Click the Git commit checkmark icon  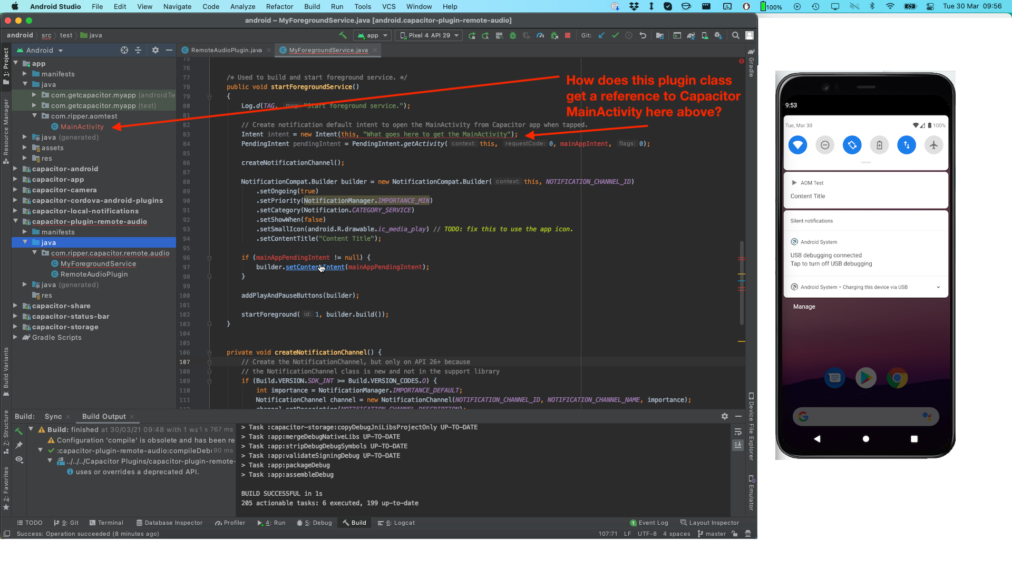pos(615,35)
